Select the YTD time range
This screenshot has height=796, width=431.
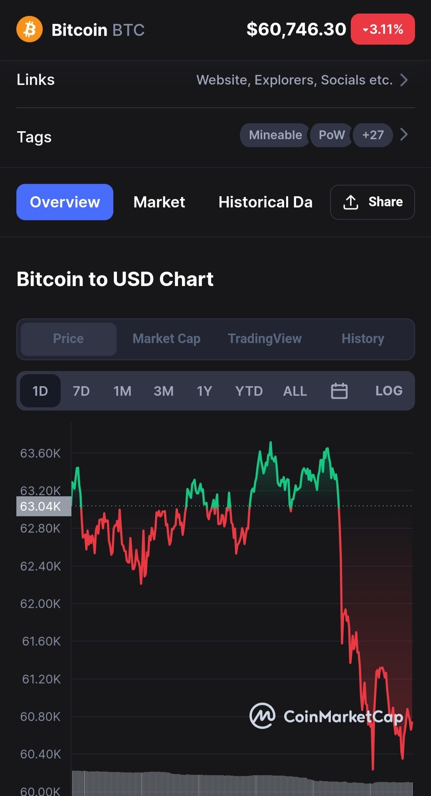[x=249, y=391]
